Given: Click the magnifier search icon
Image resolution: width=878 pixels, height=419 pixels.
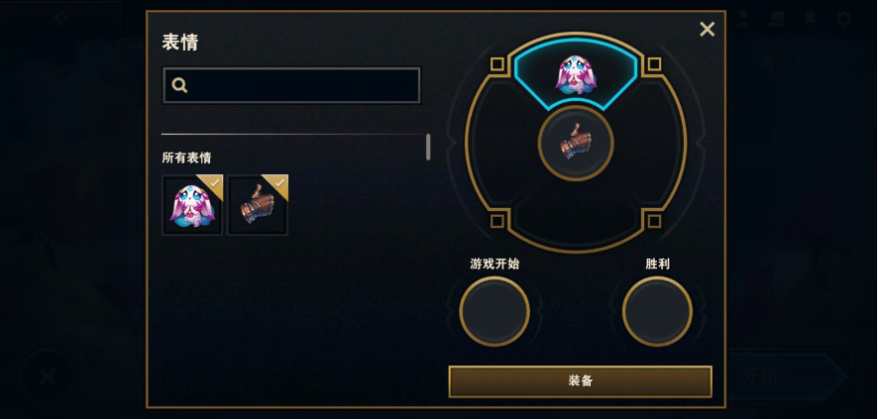Looking at the screenshot, I should click(x=179, y=85).
